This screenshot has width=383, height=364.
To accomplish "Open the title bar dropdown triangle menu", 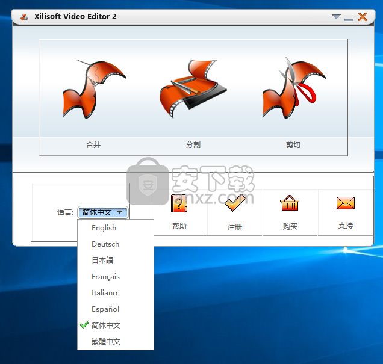I will [x=336, y=17].
